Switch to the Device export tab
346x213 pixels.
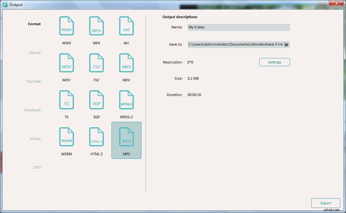(34, 52)
